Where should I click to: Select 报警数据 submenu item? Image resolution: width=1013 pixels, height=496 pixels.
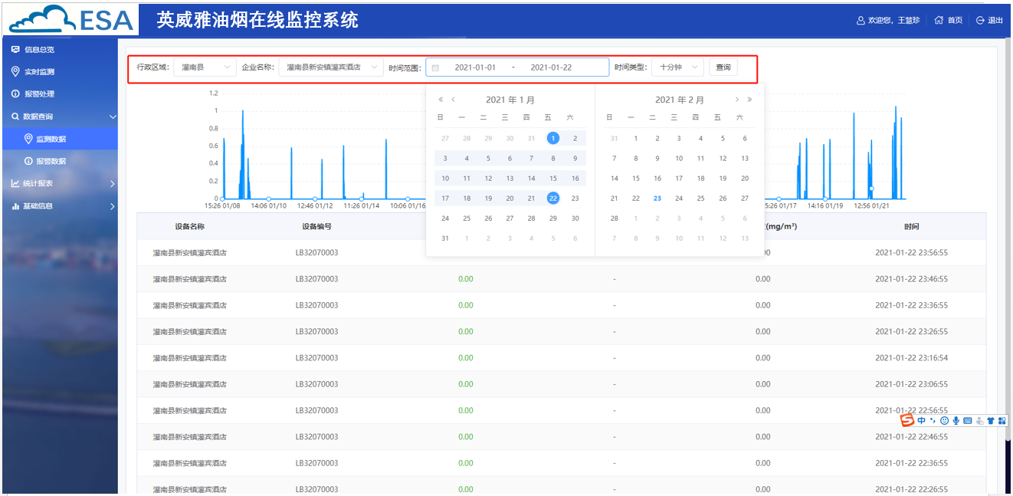point(51,162)
